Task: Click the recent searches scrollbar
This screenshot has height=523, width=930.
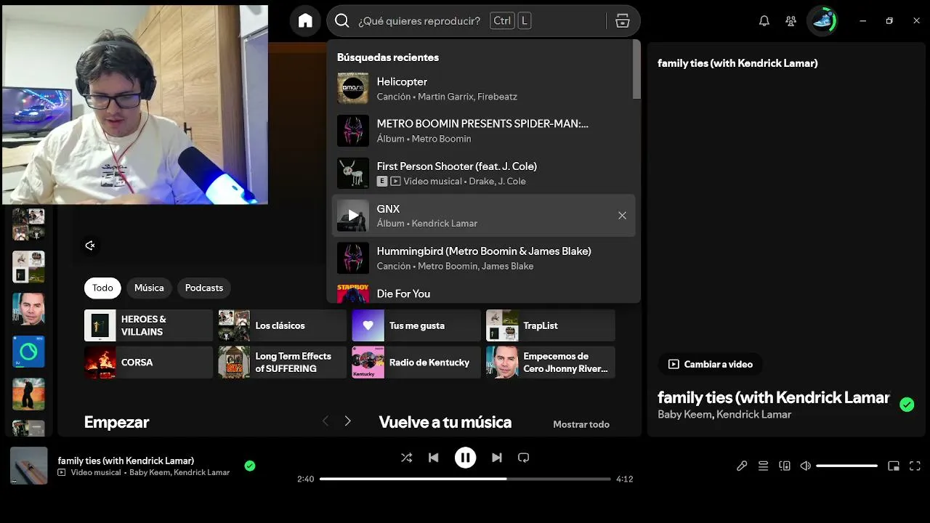Action: click(636, 69)
